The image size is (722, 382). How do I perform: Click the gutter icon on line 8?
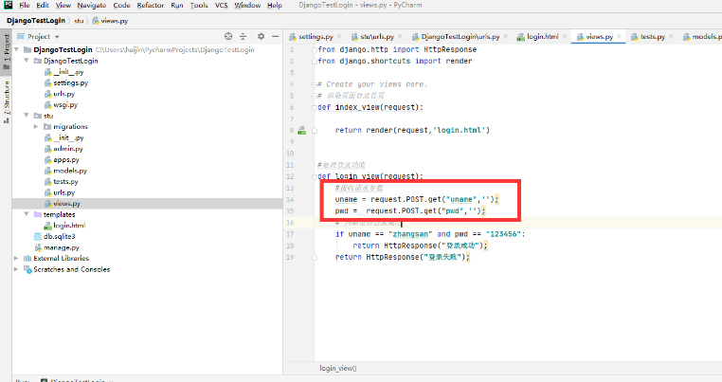pyautogui.click(x=301, y=129)
